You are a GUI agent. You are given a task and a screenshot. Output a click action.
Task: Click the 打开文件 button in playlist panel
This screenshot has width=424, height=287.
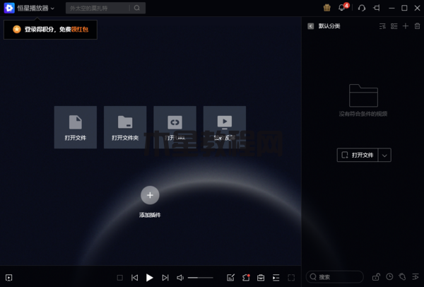(357, 155)
